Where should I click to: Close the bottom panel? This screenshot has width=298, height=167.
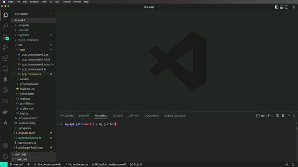pos(294,116)
